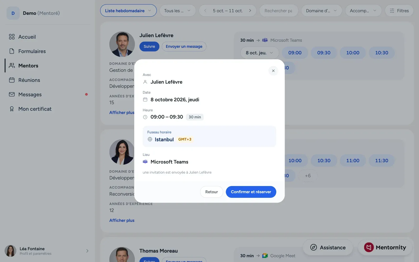Follow Julien Lefèvre with Suivre
This screenshot has width=419, height=262.
click(x=149, y=47)
